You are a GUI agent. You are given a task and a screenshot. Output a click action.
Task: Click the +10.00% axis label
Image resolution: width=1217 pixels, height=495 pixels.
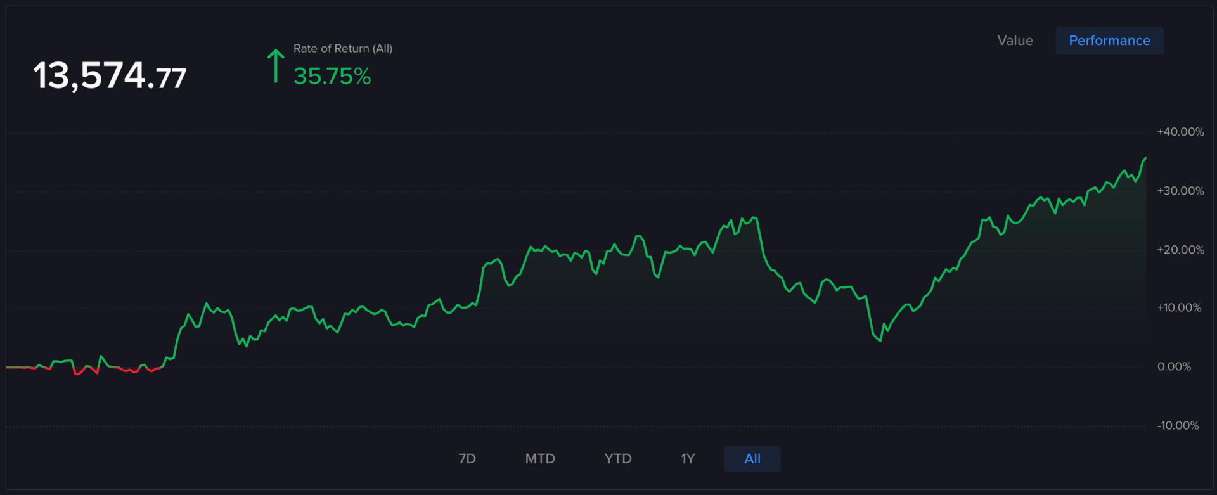click(x=1179, y=307)
